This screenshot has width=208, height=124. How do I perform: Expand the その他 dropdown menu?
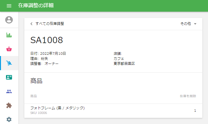188,24
